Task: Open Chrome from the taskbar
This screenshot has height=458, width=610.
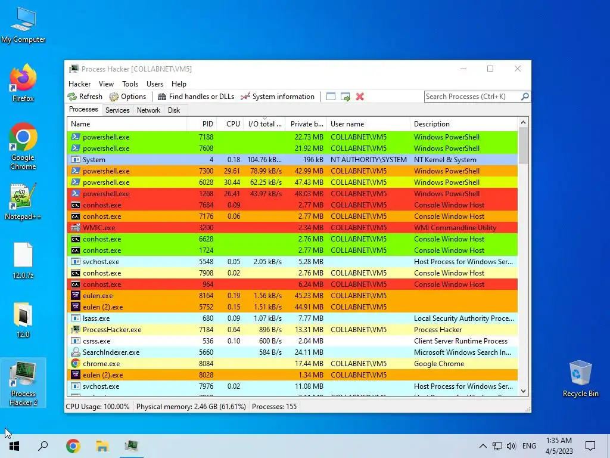Action: (x=73, y=446)
